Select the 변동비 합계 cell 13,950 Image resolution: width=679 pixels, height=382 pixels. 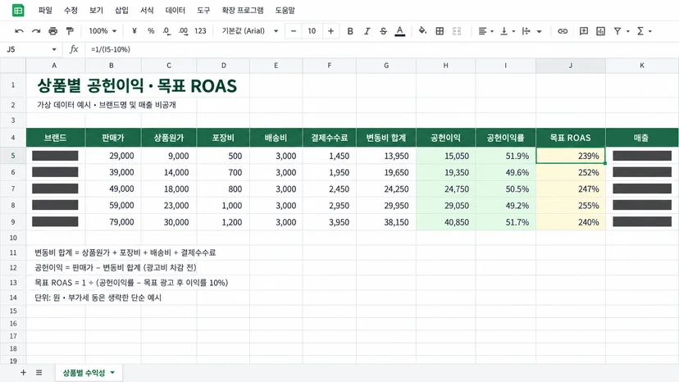click(386, 156)
